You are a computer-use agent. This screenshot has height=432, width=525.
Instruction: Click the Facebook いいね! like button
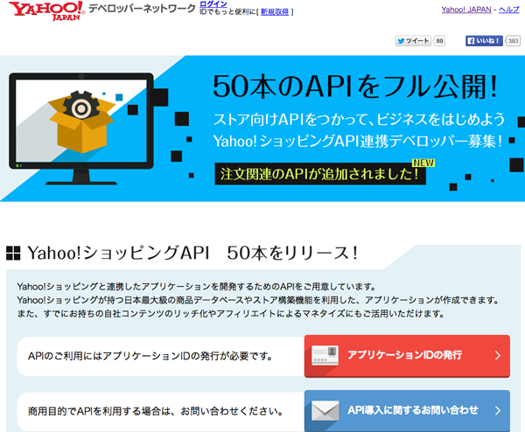(484, 41)
